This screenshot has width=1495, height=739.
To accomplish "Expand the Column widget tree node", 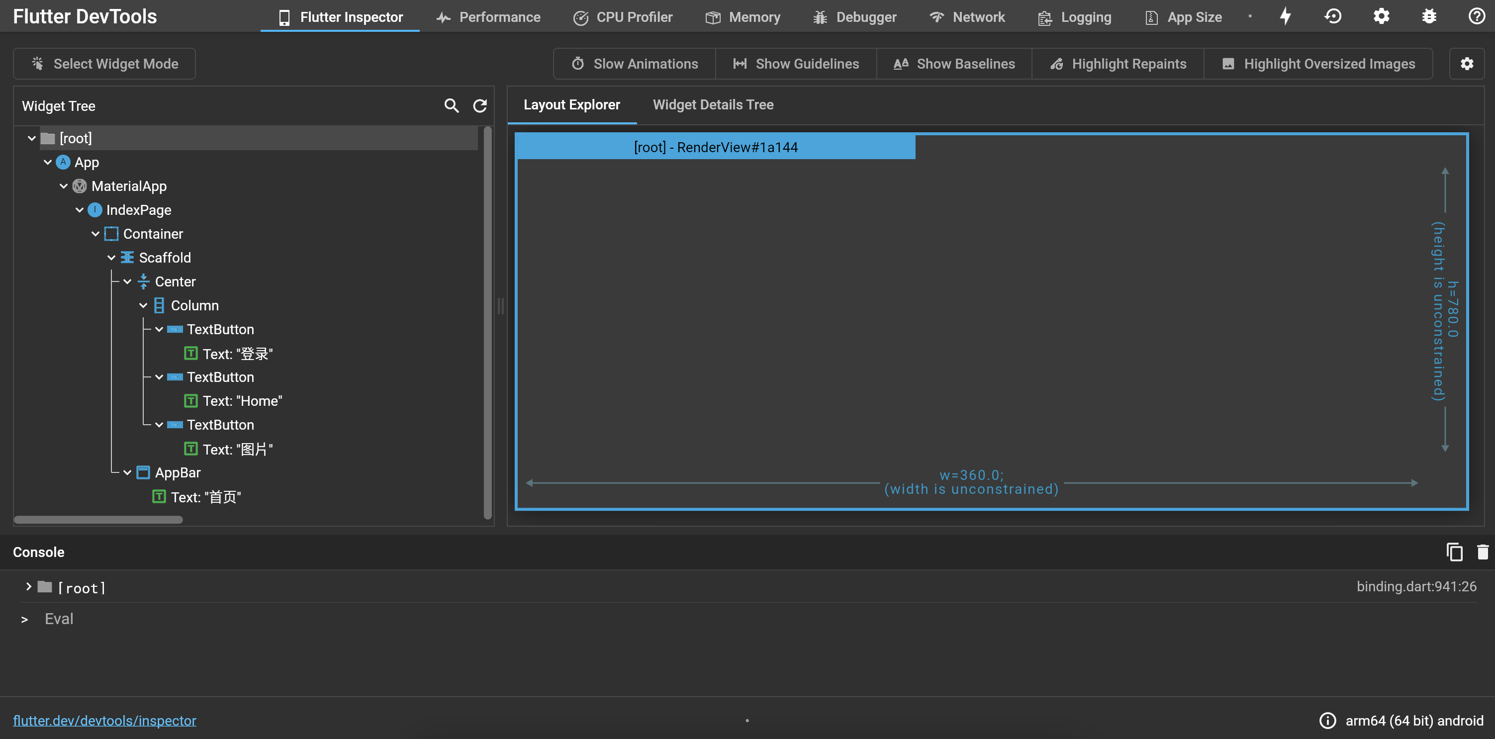I will click(x=142, y=305).
